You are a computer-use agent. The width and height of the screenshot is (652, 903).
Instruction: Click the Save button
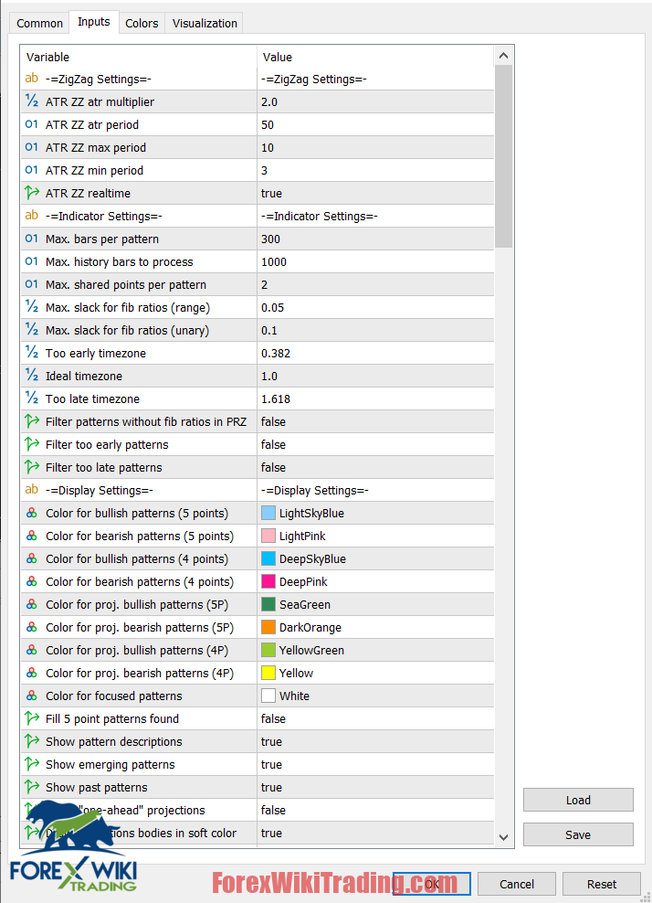pos(578,834)
